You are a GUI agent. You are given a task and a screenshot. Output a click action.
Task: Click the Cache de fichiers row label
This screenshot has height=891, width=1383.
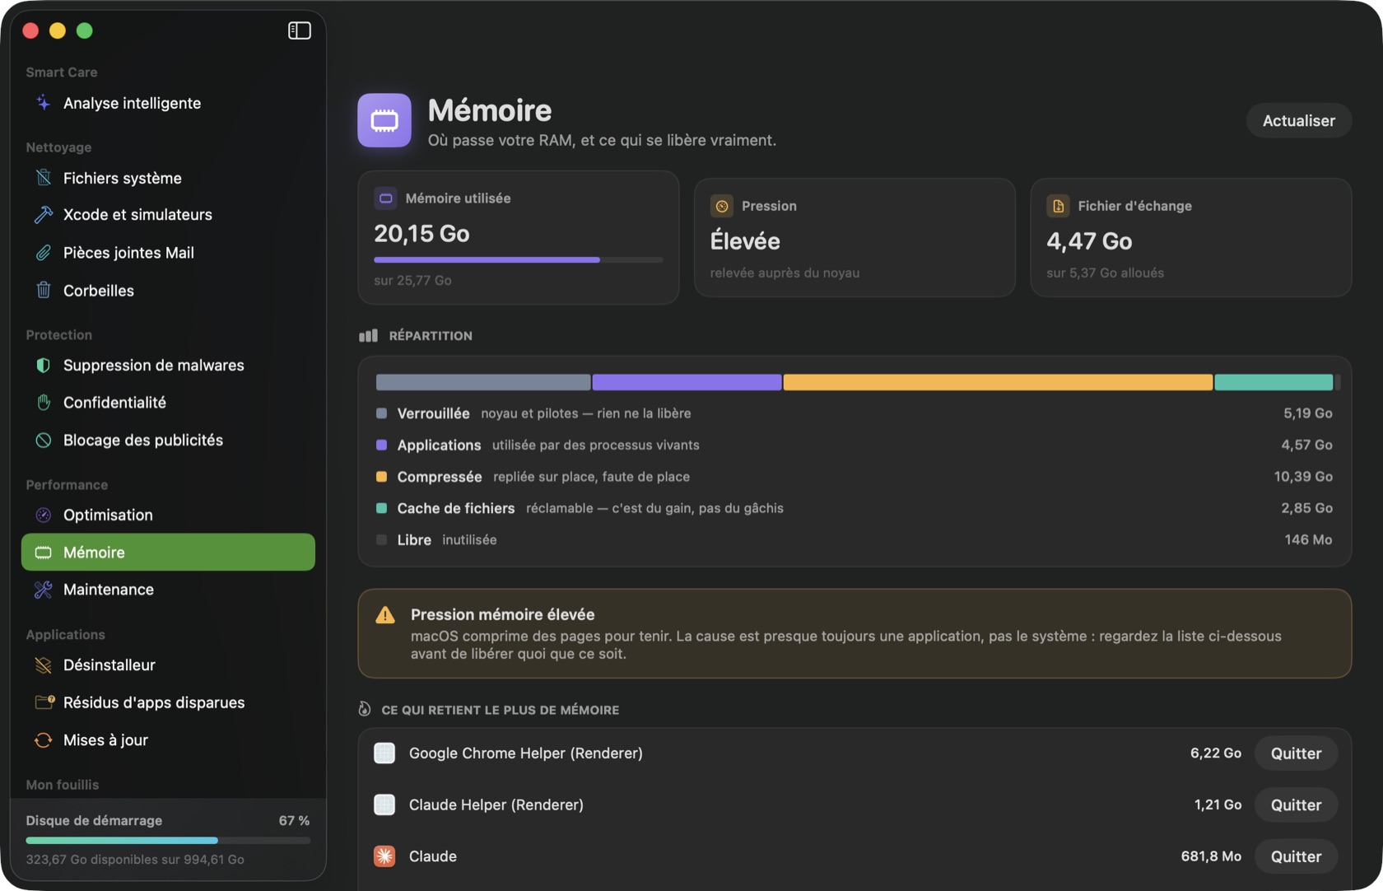click(456, 508)
